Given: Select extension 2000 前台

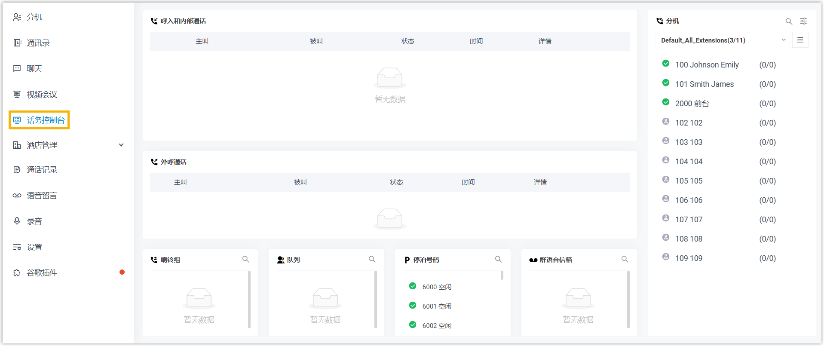Looking at the screenshot, I should click(x=692, y=104).
